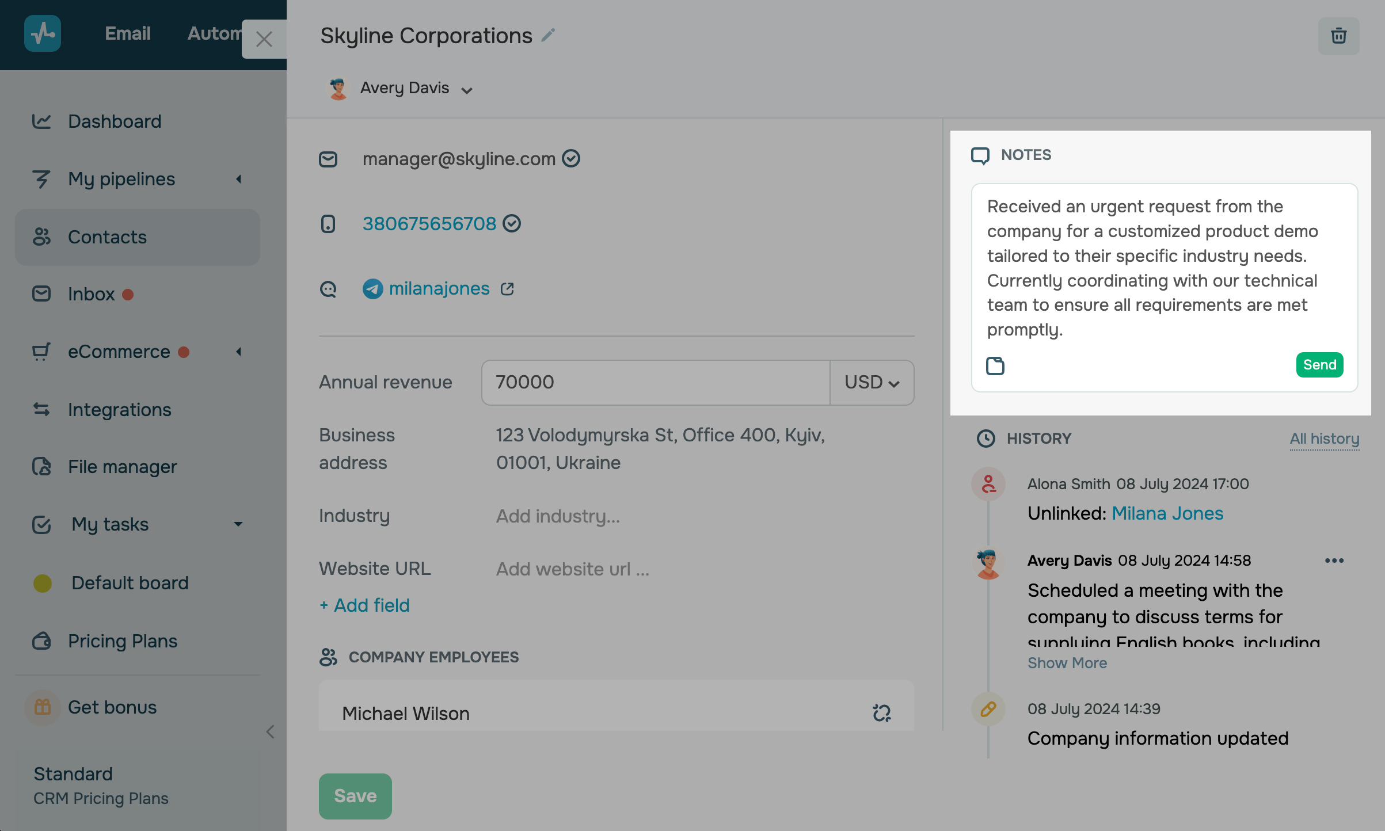The width and height of the screenshot is (1385, 831).
Task: Click the attach file icon in notes
Action: point(995,366)
